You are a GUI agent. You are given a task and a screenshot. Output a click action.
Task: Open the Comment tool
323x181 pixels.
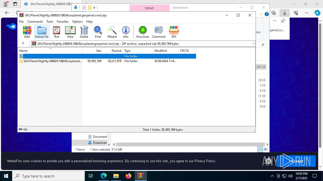click(159, 32)
